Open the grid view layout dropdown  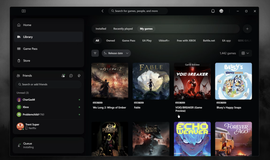(x=245, y=53)
